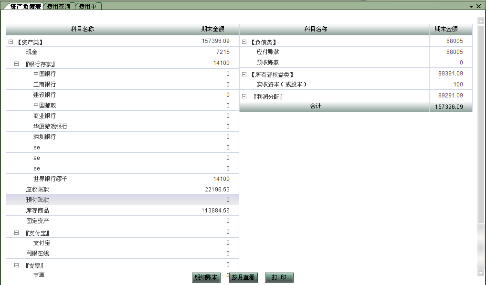Open the 费用单 tab

[x=88, y=6]
